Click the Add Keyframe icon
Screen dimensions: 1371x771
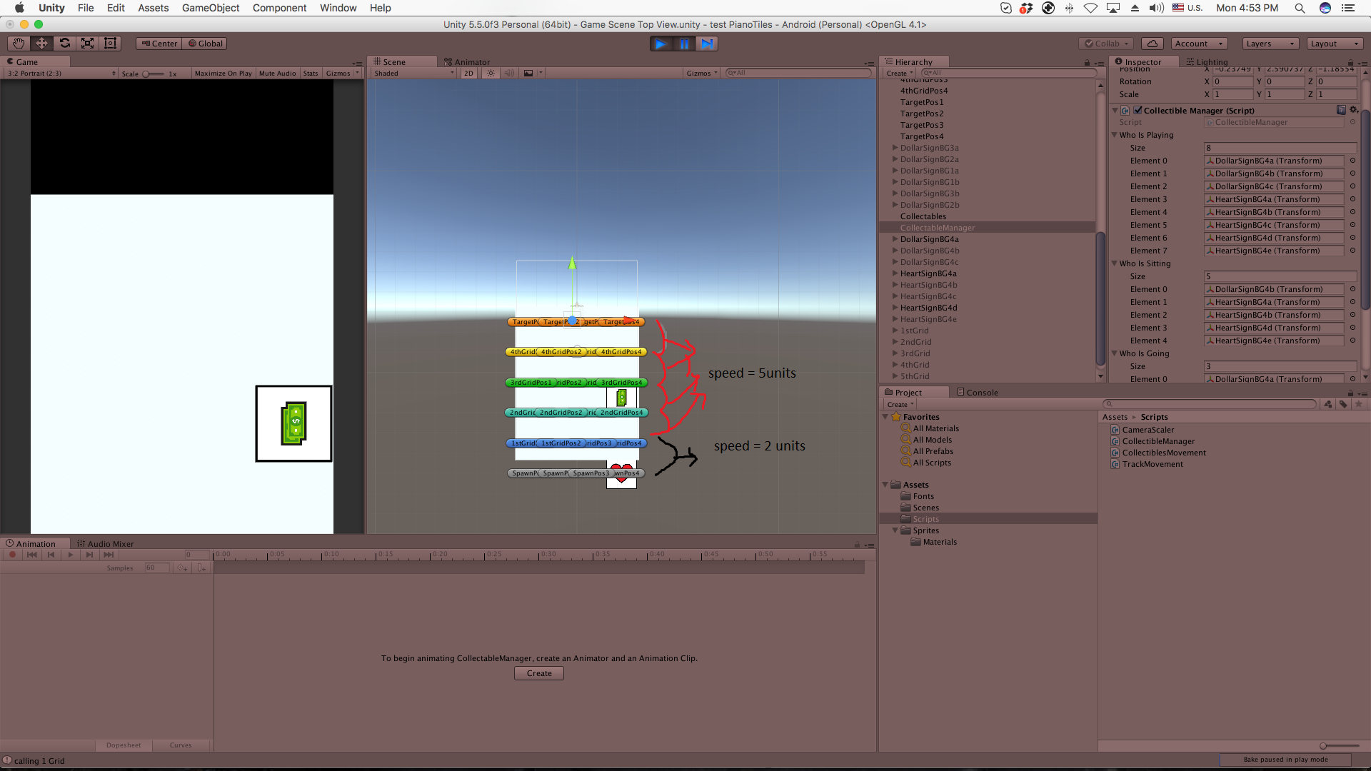tap(183, 568)
